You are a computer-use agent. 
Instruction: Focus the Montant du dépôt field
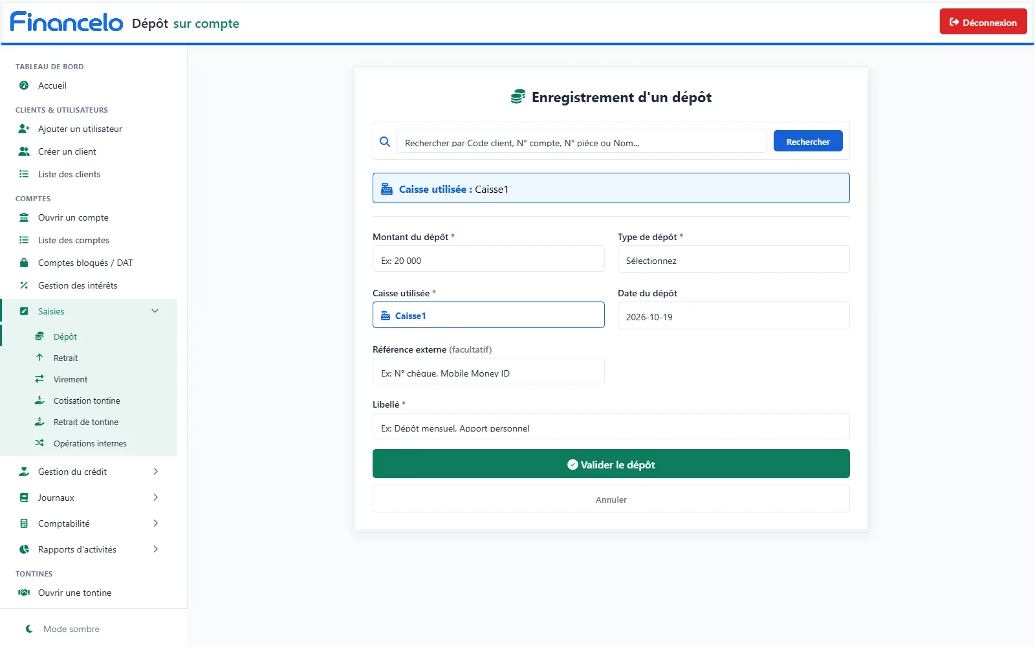coord(488,259)
